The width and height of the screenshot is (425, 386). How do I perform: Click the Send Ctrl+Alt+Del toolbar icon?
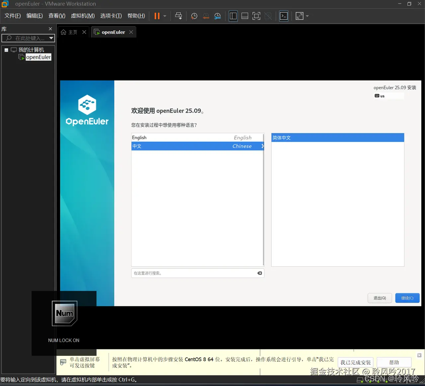[x=179, y=16]
